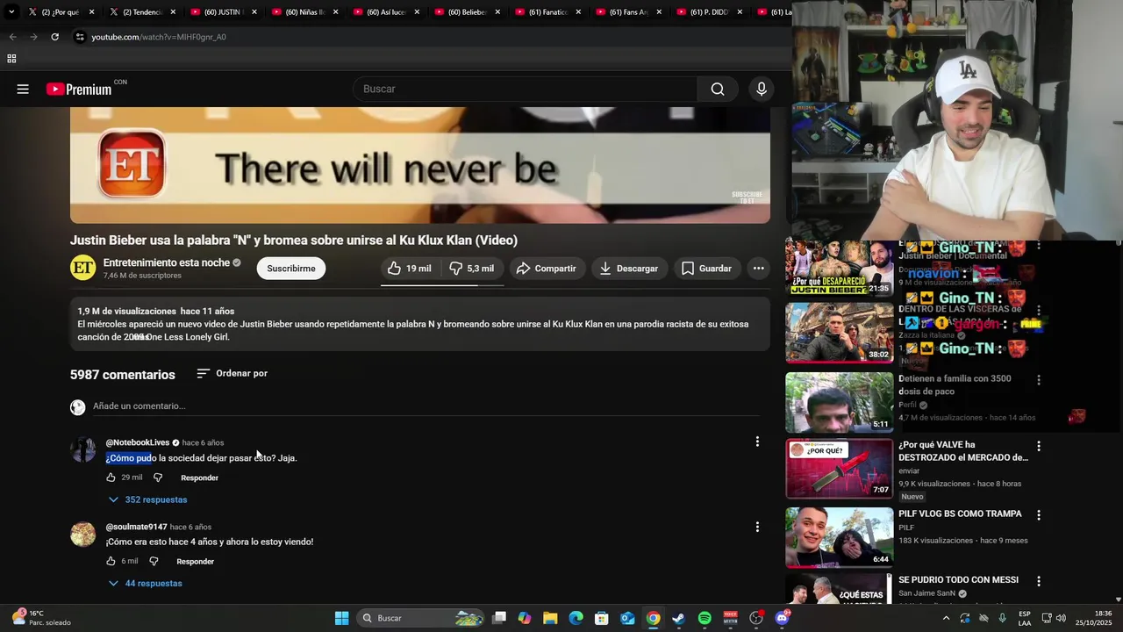Open site information icon beside URL
1123x632 pixels.
tap(80, 37)
